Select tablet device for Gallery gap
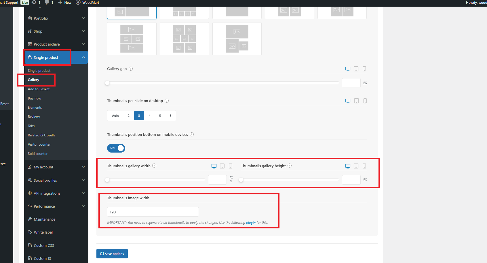Screen dimensions: 487x263 coord(356,69)
